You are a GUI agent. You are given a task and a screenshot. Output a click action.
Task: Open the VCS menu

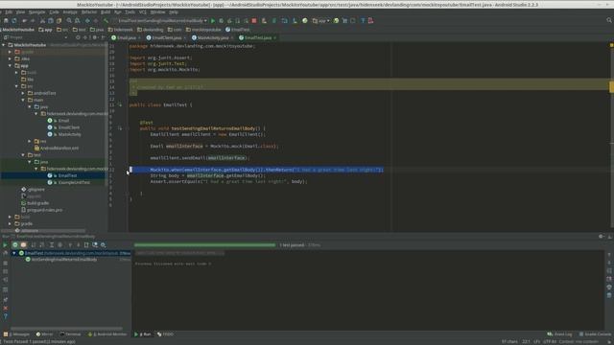pos(143,12)
